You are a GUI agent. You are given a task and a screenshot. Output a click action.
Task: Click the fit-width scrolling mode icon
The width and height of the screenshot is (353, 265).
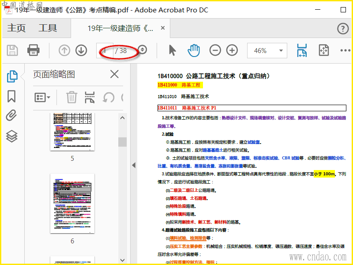[302, 50]
